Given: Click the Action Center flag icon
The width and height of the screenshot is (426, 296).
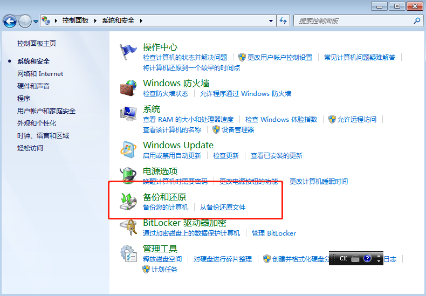Looking at the screenshot, I should pyautogui.click(x=128, y=53).
